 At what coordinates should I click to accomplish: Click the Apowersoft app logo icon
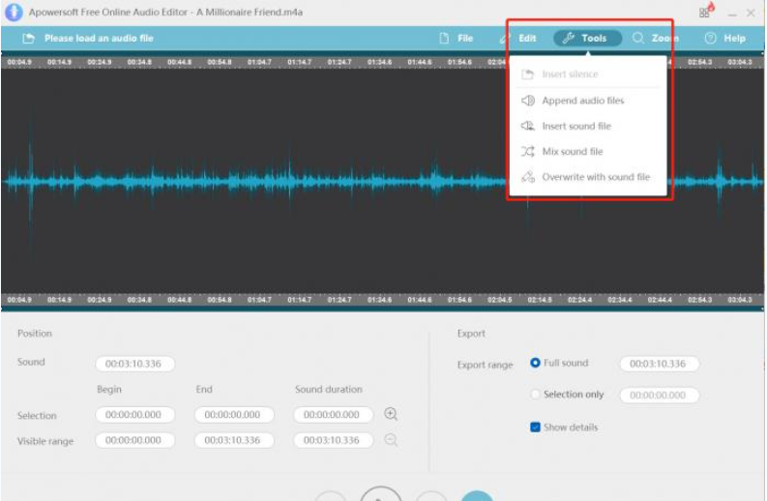(14, 13)
